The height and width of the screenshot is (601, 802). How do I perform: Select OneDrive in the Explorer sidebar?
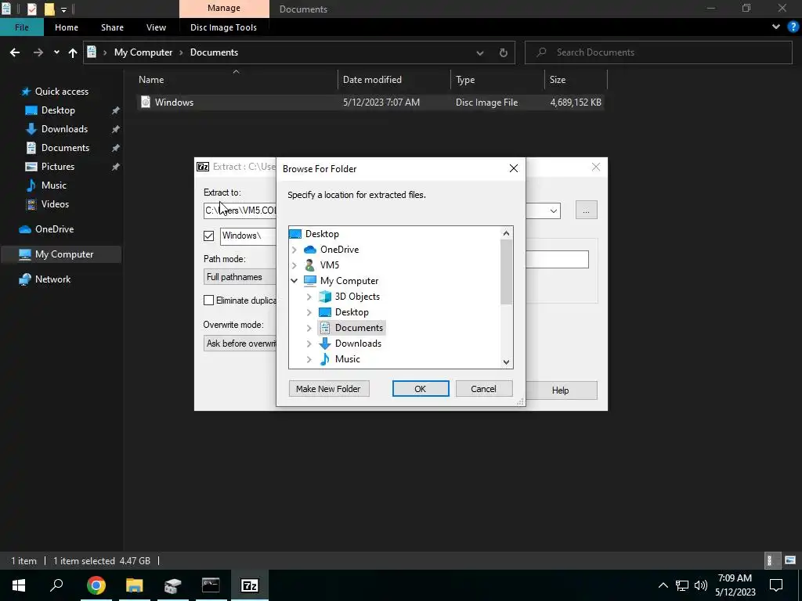point(54,229)
